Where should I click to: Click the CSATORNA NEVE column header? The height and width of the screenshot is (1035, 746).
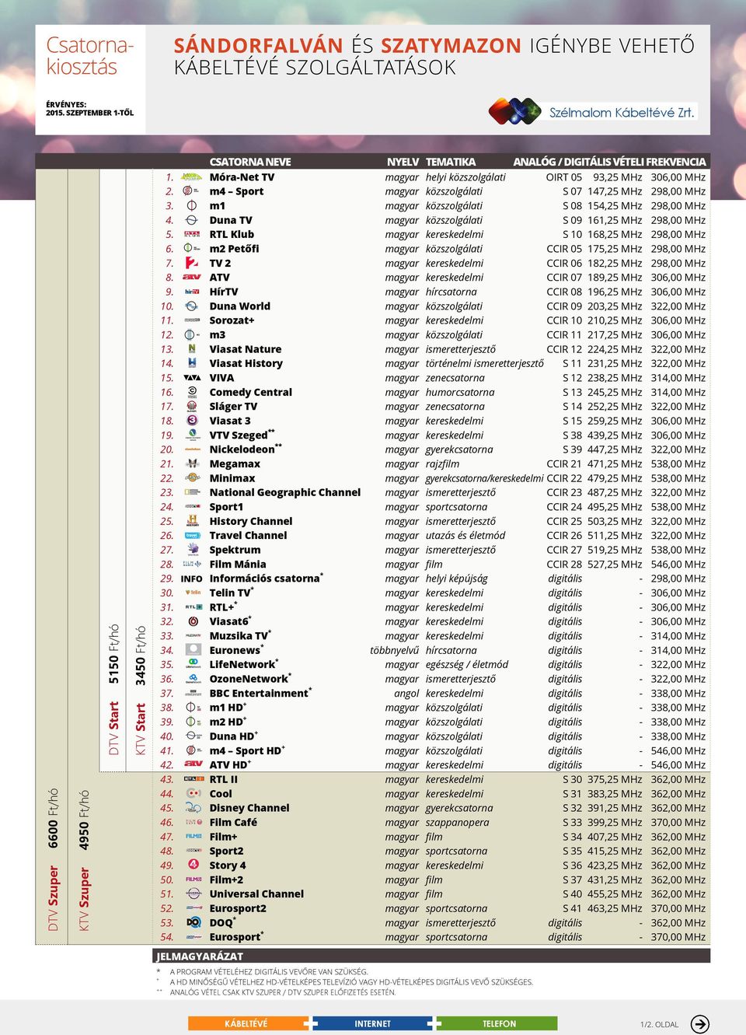coord(250,162)
